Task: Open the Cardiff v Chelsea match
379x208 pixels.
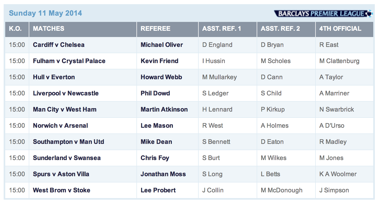Action: click(x=59, y=45)
